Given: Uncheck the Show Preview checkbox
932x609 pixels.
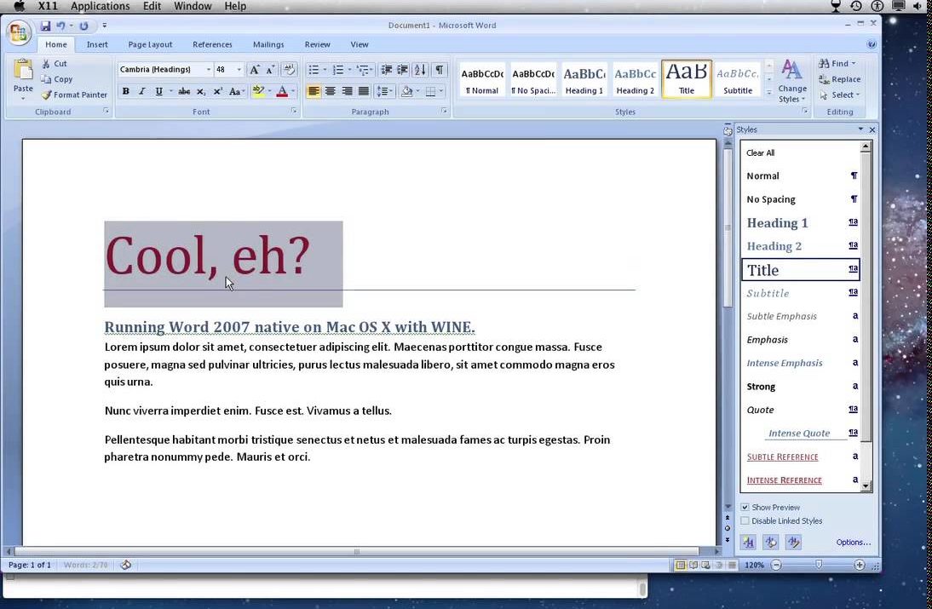Looking at the screenshot, I should 745,508.
